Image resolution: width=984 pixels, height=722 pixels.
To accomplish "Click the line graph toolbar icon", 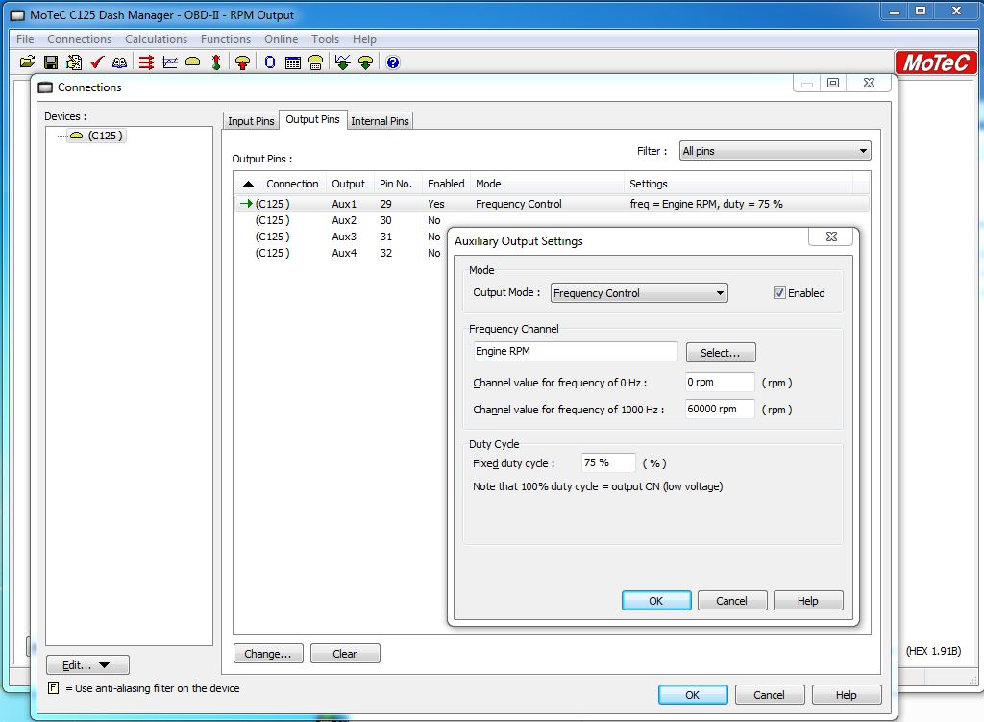I will pyautogui.click(x=169, y=62).
